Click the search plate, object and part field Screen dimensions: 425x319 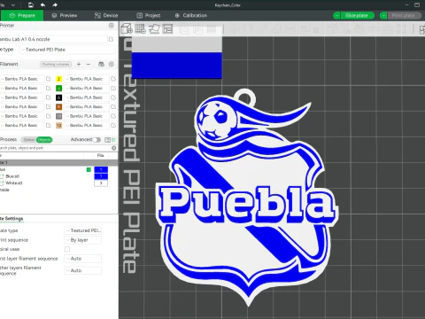[55, 148]
